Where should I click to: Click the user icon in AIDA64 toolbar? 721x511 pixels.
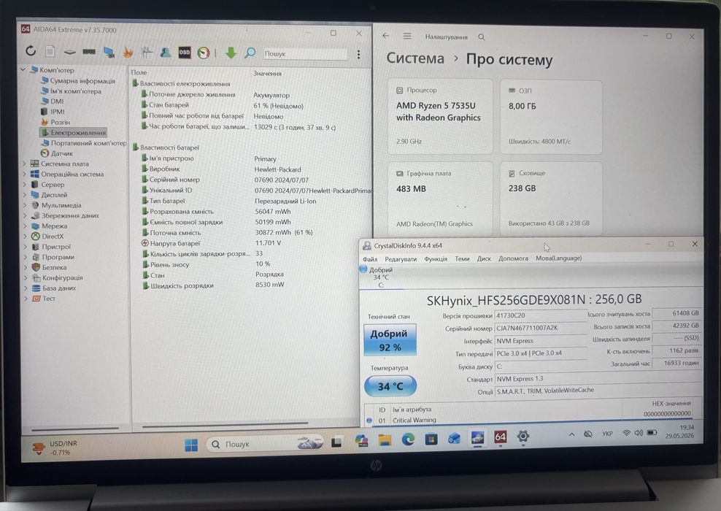pos(166,53)
